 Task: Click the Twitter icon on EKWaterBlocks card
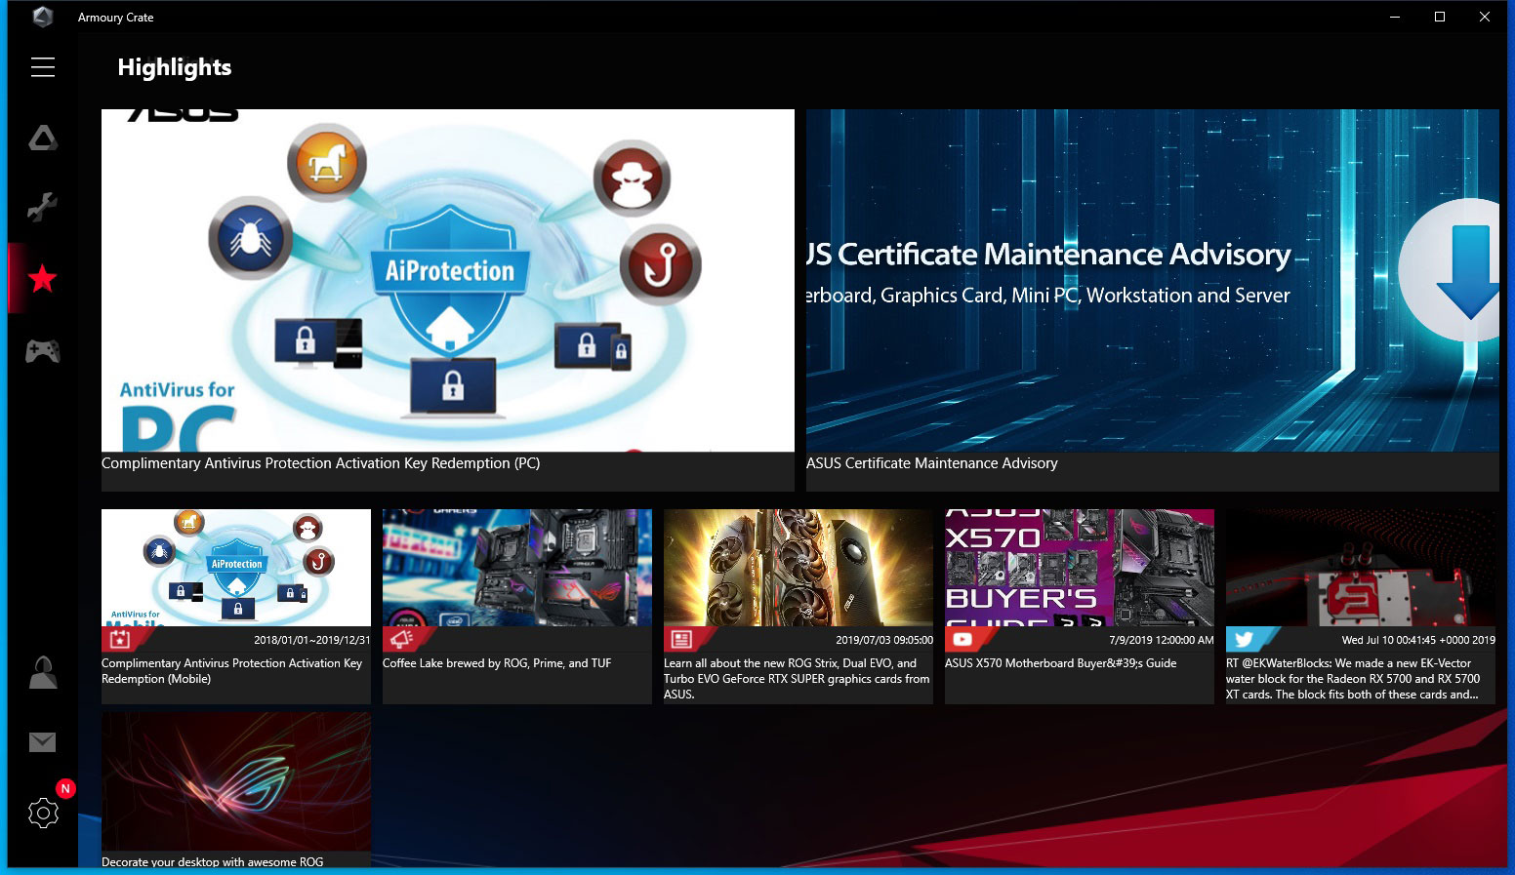pos(1244,640)
